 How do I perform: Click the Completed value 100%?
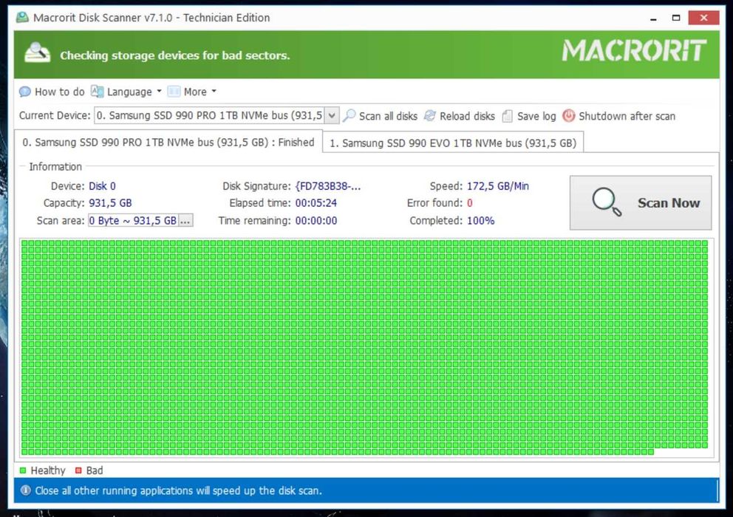tap(480, 221)
